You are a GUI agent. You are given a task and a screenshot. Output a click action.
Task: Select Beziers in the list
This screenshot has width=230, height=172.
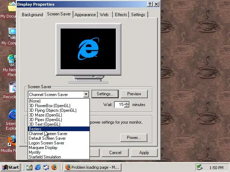pyautogui.click(x=59, y=129)
